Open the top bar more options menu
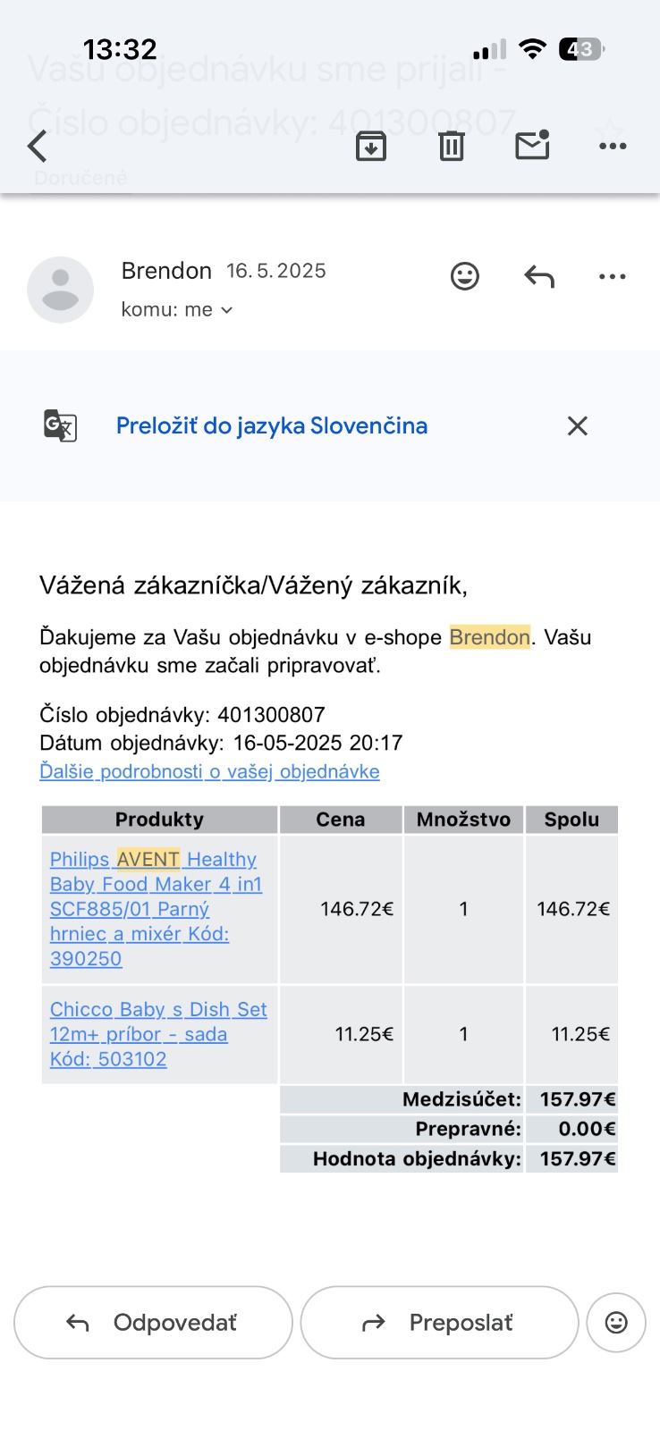This screenshot has height=1430, width=660. pyautogui.click(x=613, y=146)
